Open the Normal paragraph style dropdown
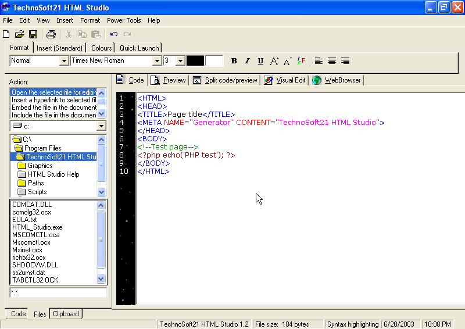Image resolution: width=465 pixels, height=329 pixels. 64,61
